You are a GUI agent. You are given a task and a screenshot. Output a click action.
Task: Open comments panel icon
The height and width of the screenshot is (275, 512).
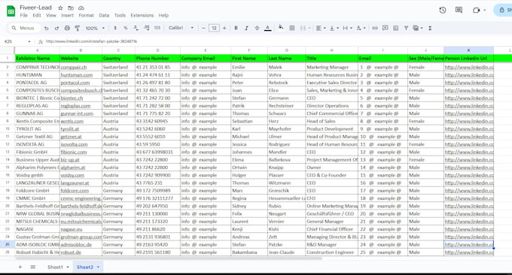(x=459, y=10)
